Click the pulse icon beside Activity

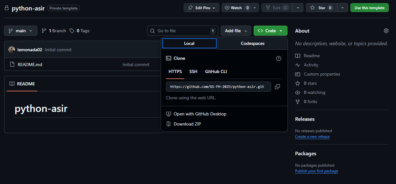click(298, 65)
